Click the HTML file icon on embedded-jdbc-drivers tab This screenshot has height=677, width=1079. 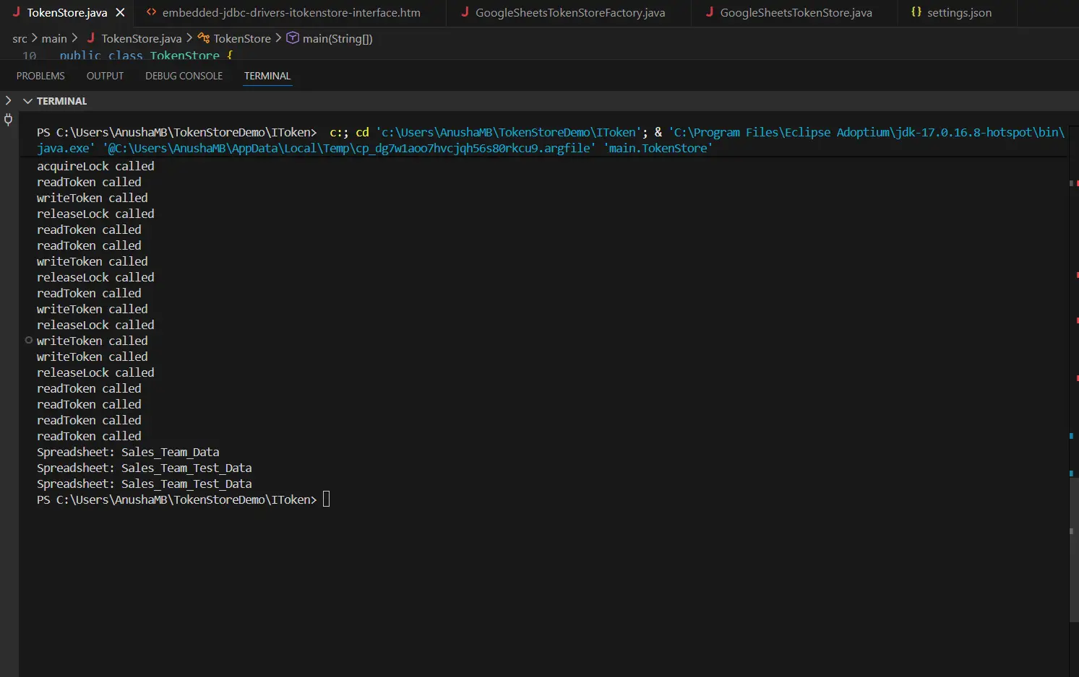coord(151,12)
